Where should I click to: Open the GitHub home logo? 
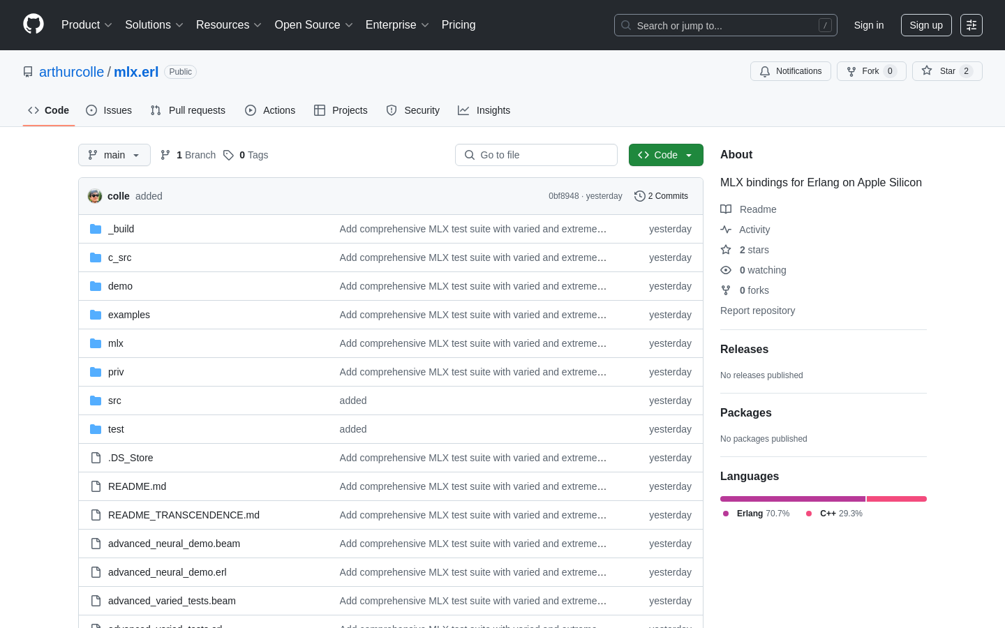33,24
